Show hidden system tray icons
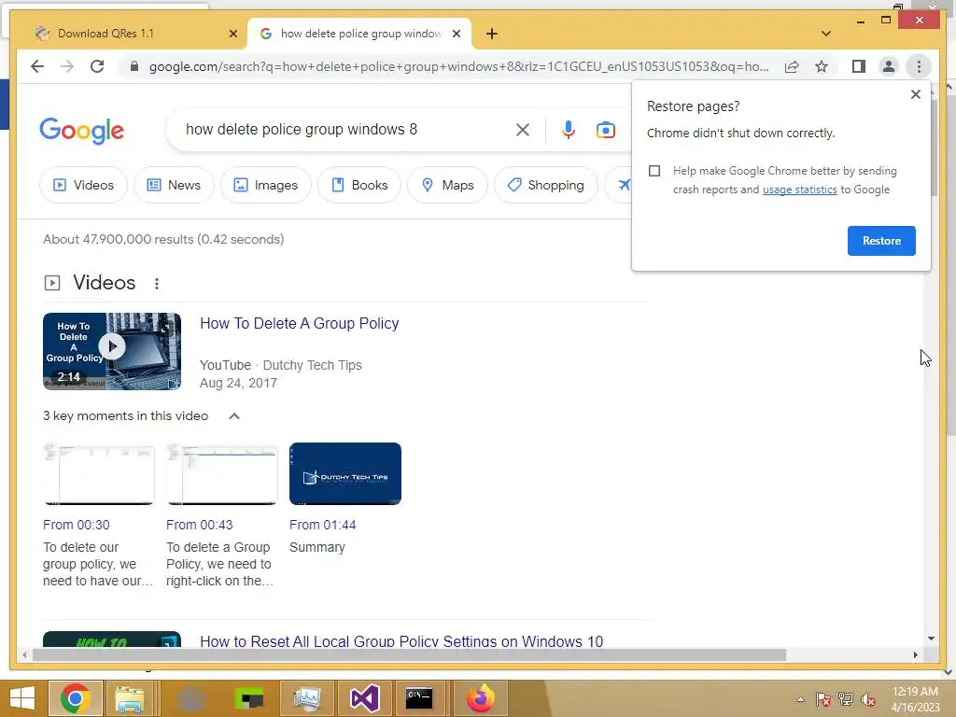The height and width of the screenshot is (717, 956). (x=800, y=700)
